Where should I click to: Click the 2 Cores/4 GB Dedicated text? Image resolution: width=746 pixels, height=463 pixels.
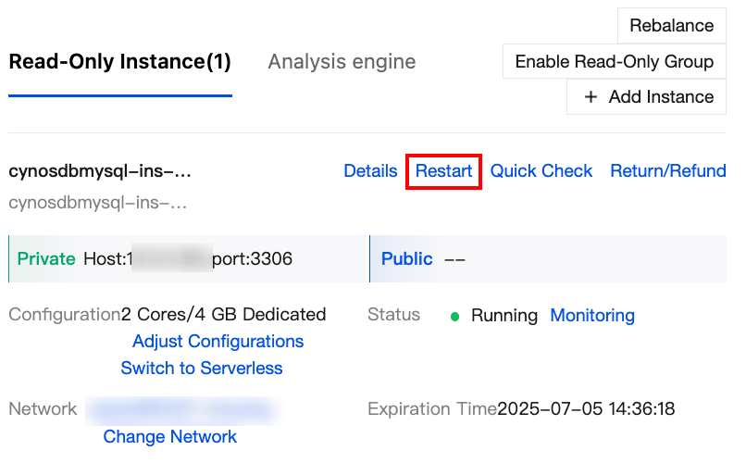click(224, 315)
